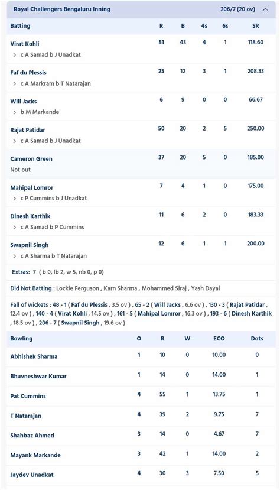Expand Faf du Plessis dismissal arrow
Viewport: 280px width, 490px height.
[14, 84]
